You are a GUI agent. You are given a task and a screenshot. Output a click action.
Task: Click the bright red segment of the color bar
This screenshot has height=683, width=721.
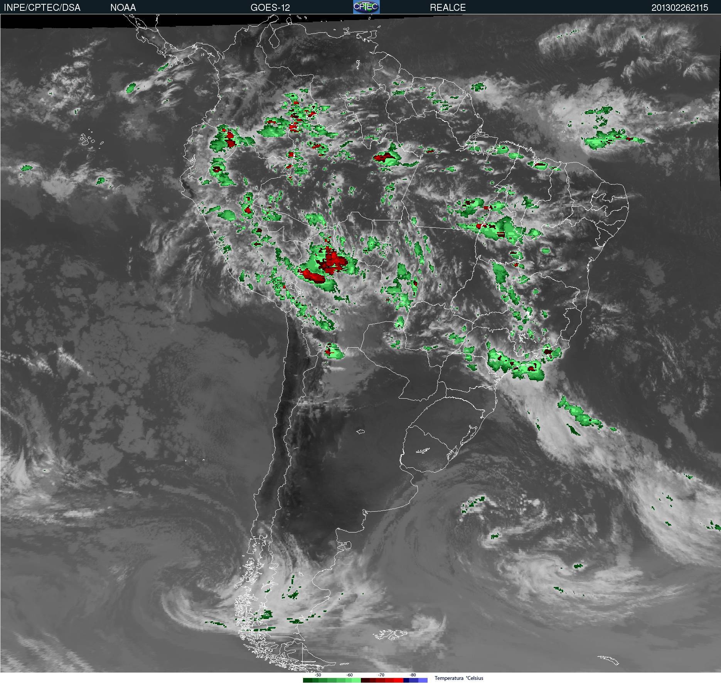click(399, 680)
